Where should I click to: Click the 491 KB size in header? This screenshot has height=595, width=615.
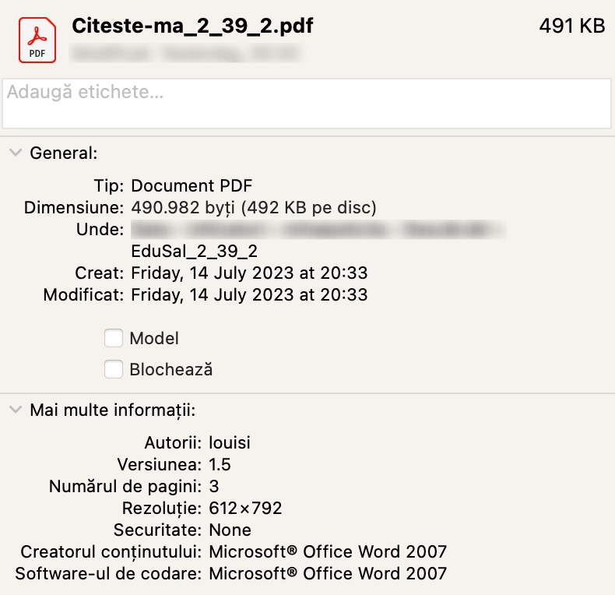click(571, 26)
